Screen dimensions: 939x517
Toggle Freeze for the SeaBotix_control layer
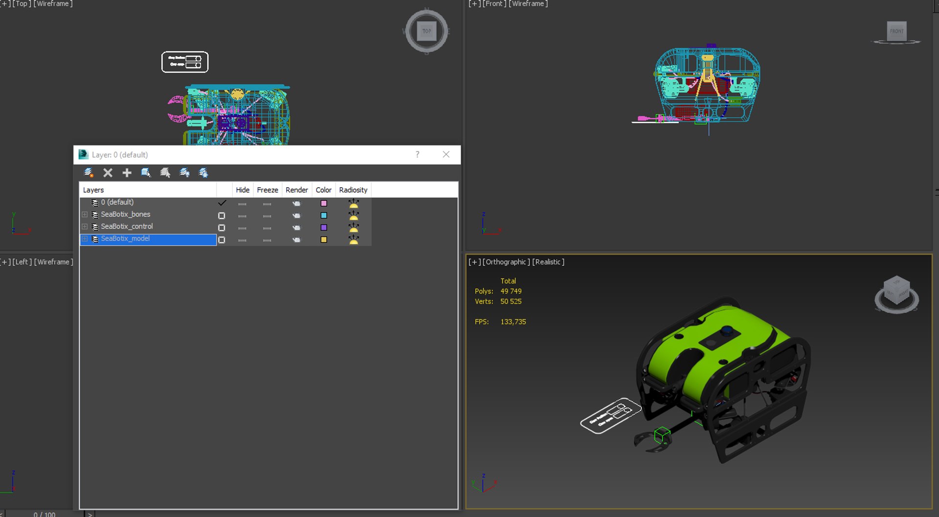(x=267, y=228)
